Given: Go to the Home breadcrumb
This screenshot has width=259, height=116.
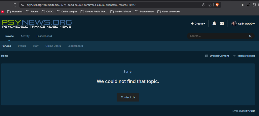Looking at the screenshot, I should tap(5, 56).
